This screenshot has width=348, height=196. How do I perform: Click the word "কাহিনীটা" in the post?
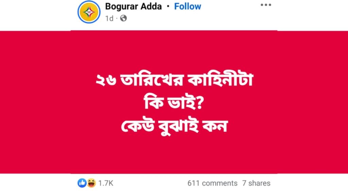221,80
